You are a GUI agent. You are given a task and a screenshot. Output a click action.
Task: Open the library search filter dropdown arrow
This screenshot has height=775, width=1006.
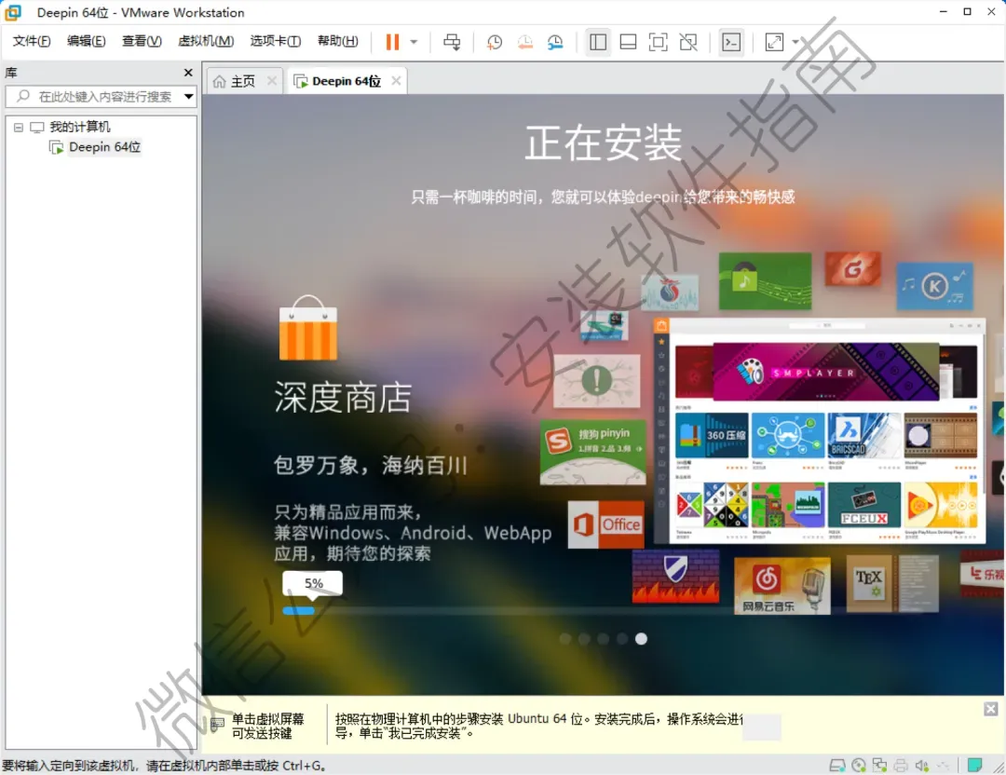188,97
